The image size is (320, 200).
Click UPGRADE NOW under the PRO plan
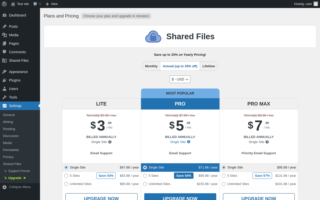[x=180, y=197]
